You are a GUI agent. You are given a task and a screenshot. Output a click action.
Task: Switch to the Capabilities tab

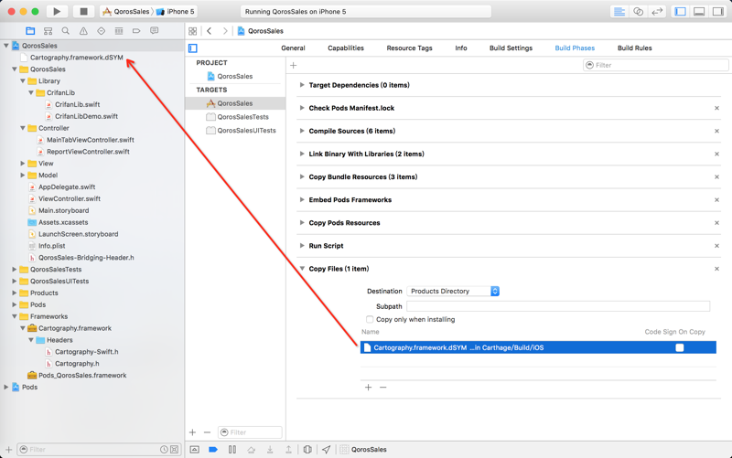[x=346, y=48]
